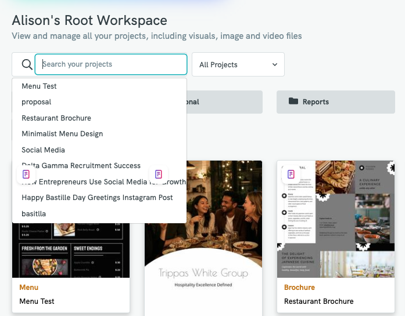Open Menu Test project thumbnail

pyautogui.click(x=71, y=250)
